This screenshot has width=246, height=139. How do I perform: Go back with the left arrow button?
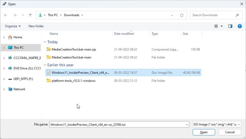[6, 15]
